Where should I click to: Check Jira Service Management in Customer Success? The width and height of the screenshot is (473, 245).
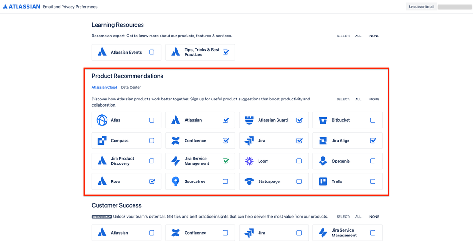point(373,233)
